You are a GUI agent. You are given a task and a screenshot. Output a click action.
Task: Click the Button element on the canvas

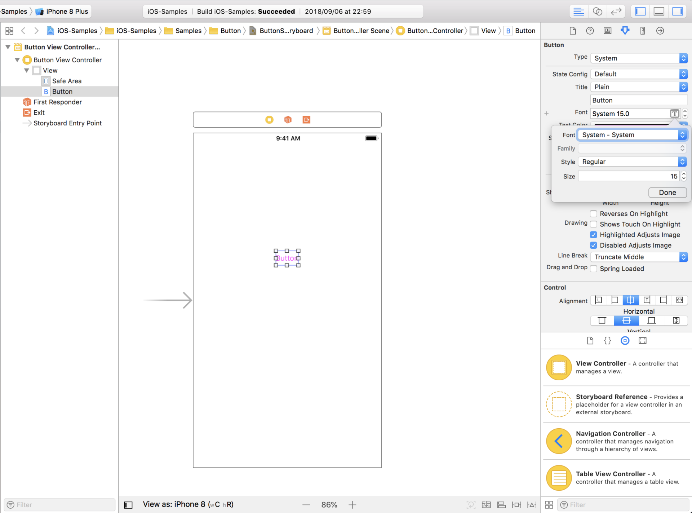tap(287, 258)
